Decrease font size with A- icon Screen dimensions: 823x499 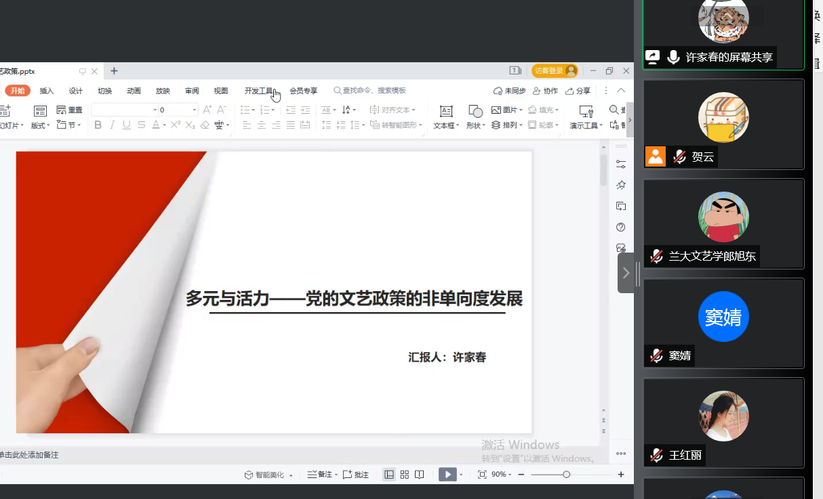point(221,110)
